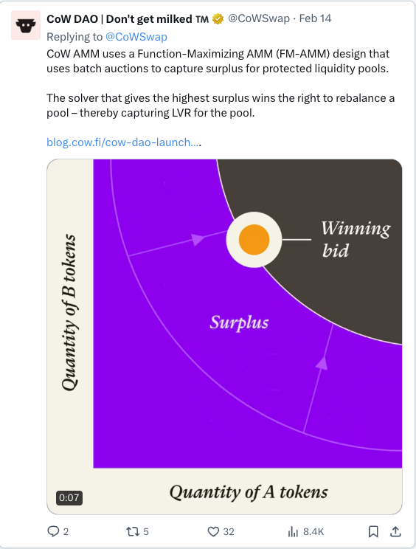Screen dimensions: 416x549
Task: Open the @CoWSwap handle beside the name
Action: [259, 18]
